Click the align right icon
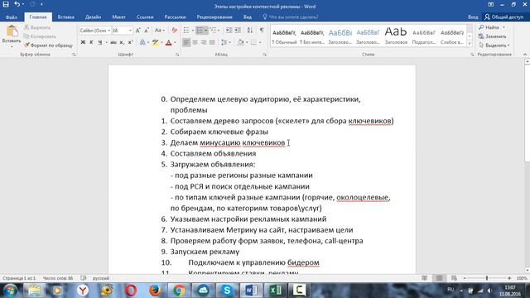This screenshot has width=530, height=298. coord(204,42)
